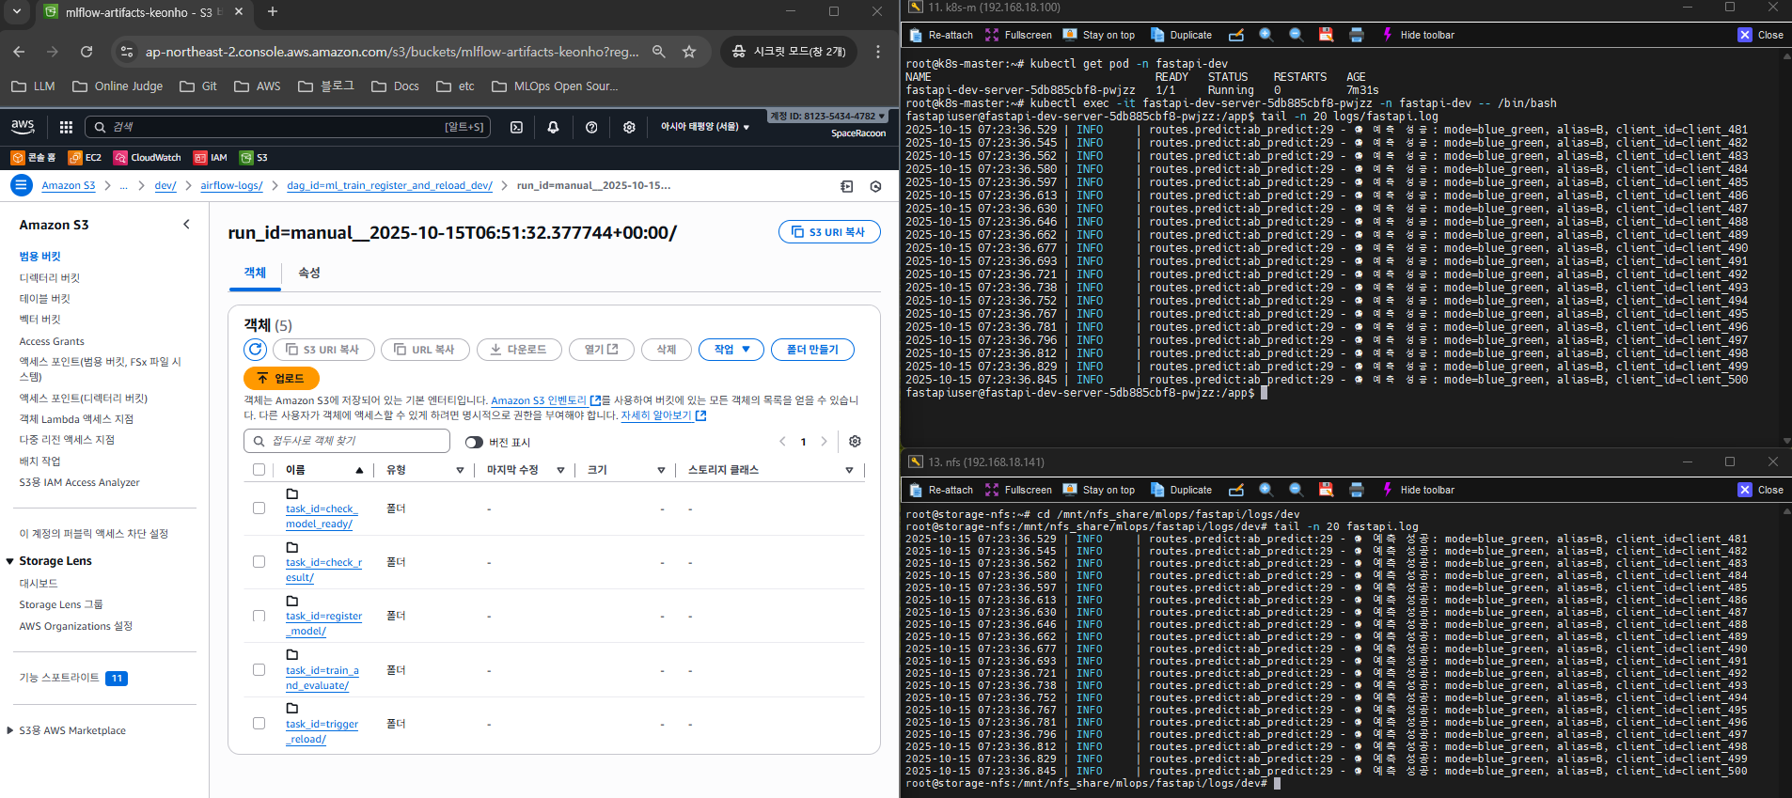Toggle the version display switch
The height and width of the screenshot is (798, 1792).
coord(474,443)
